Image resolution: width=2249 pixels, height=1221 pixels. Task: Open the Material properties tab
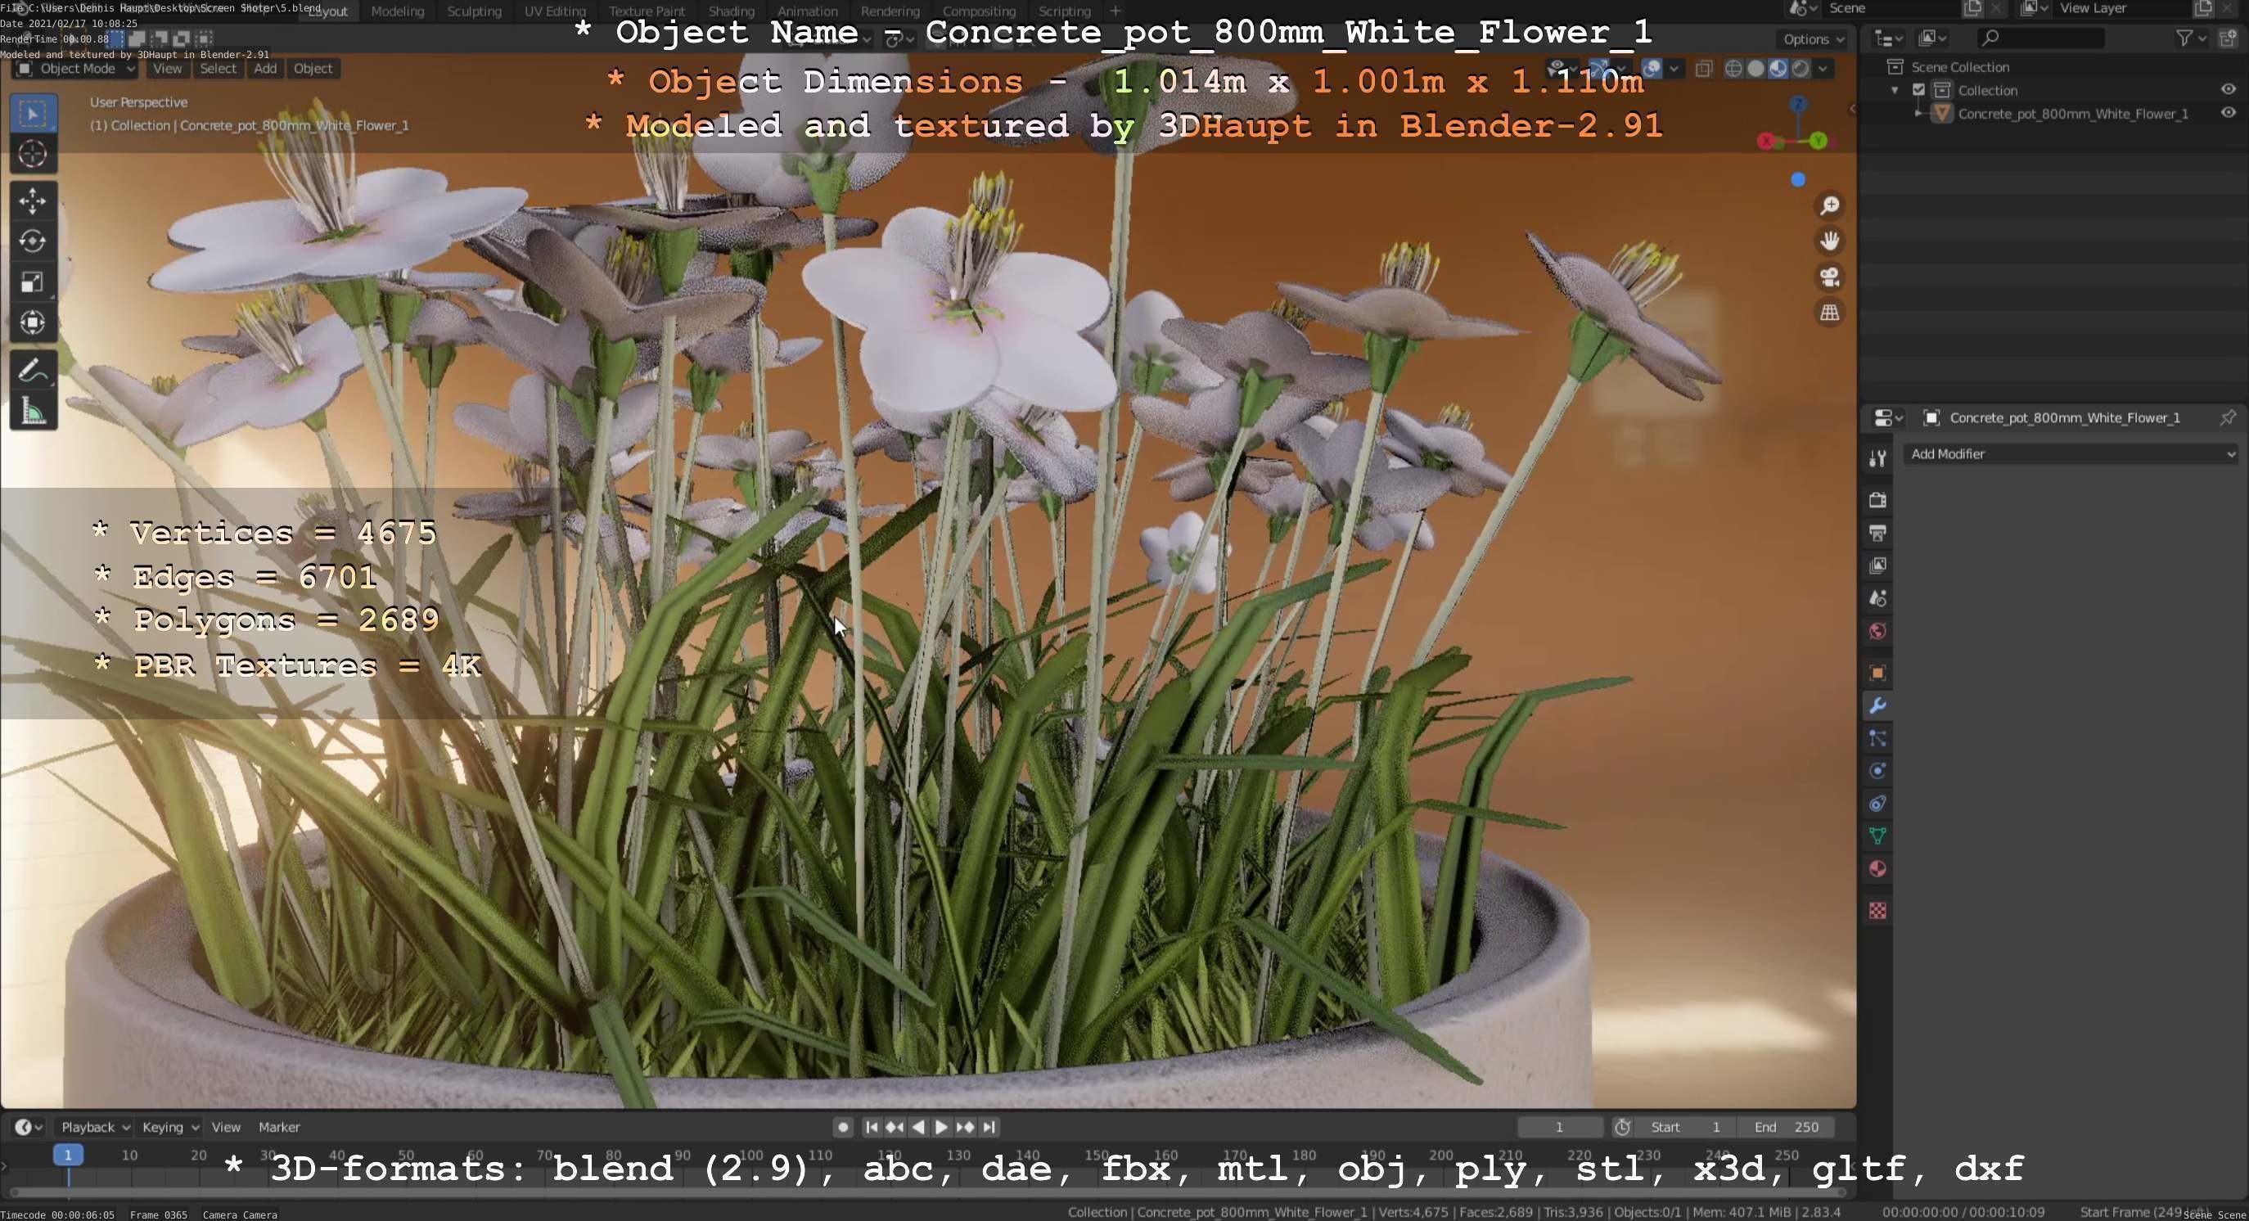(1878, 869)
